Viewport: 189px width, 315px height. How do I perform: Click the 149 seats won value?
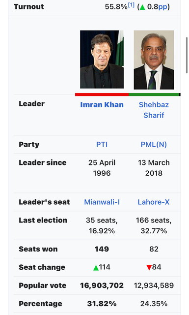pyautogui.click(x=102, y=249)
